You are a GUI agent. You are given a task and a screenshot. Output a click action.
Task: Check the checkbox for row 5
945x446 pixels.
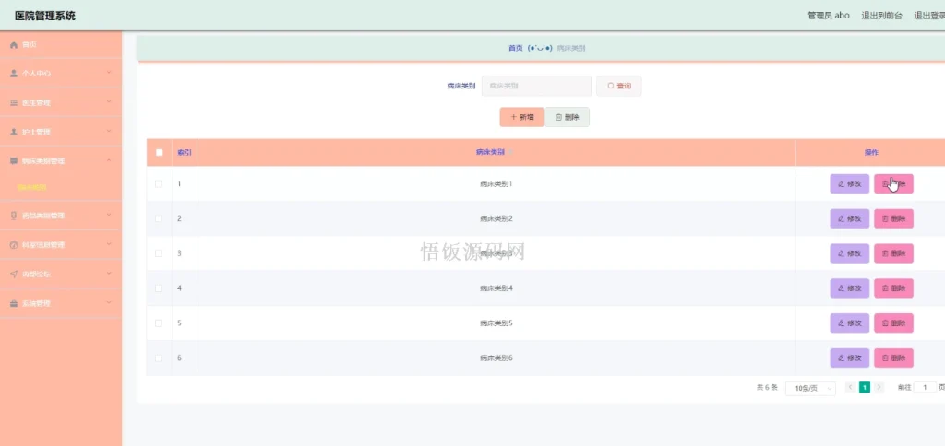[159, 323]
